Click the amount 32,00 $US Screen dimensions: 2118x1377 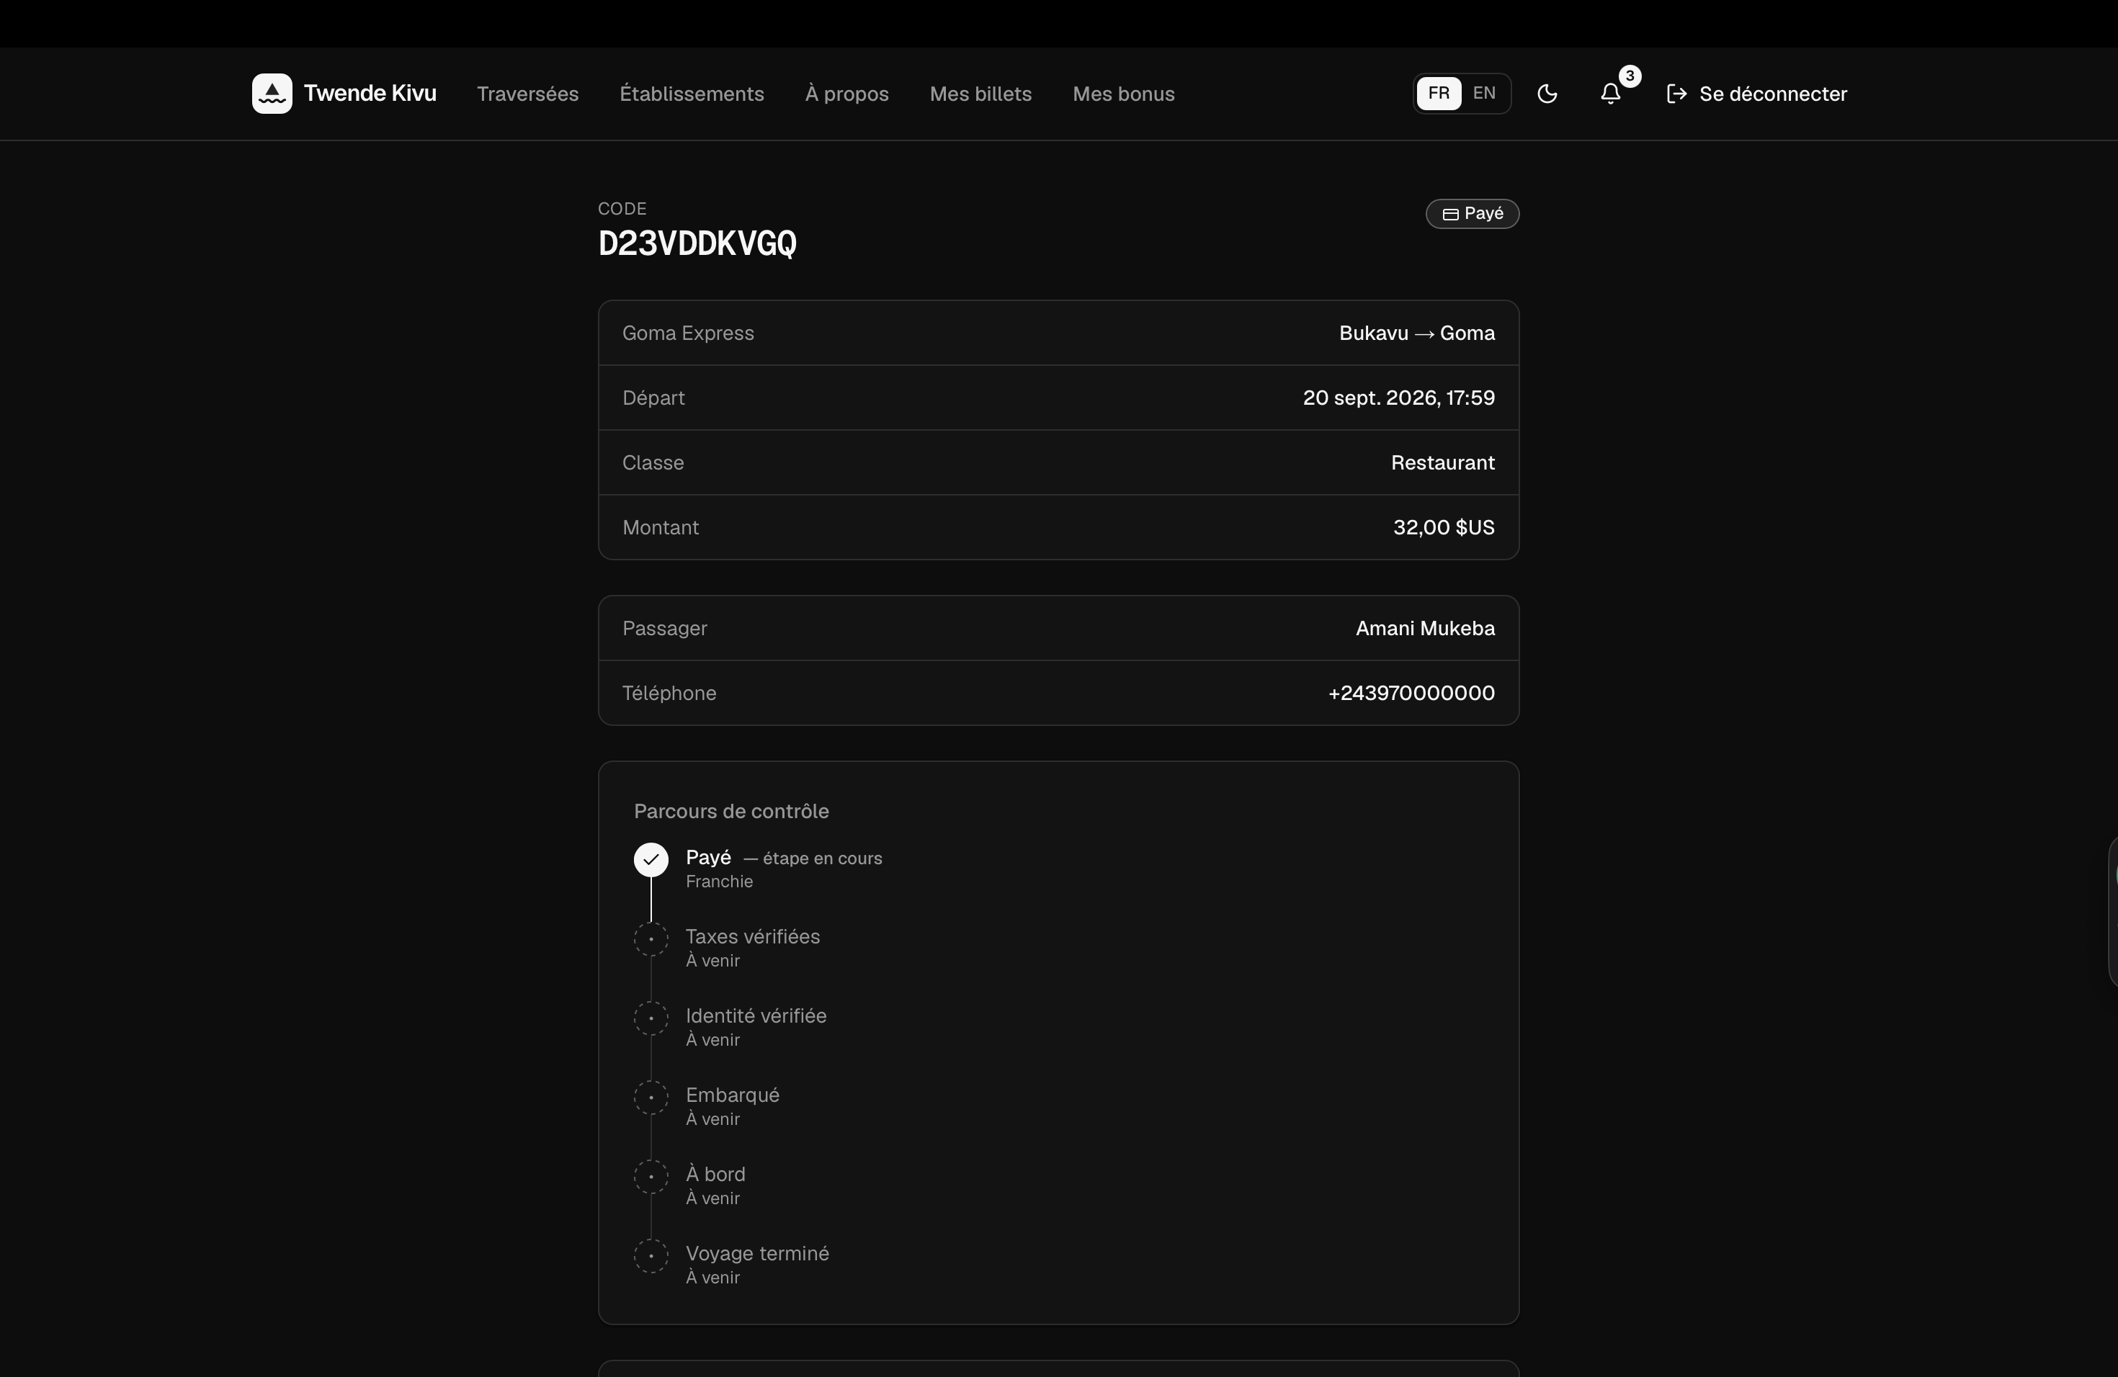point(1444,527)
